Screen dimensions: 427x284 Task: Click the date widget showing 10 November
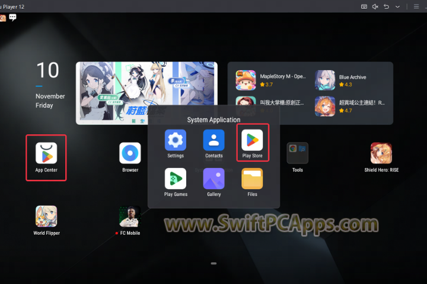coord(50,85)
